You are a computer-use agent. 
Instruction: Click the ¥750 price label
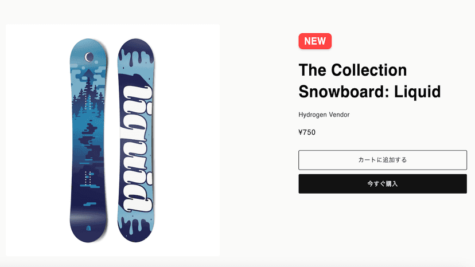click(x=307, y=132)
